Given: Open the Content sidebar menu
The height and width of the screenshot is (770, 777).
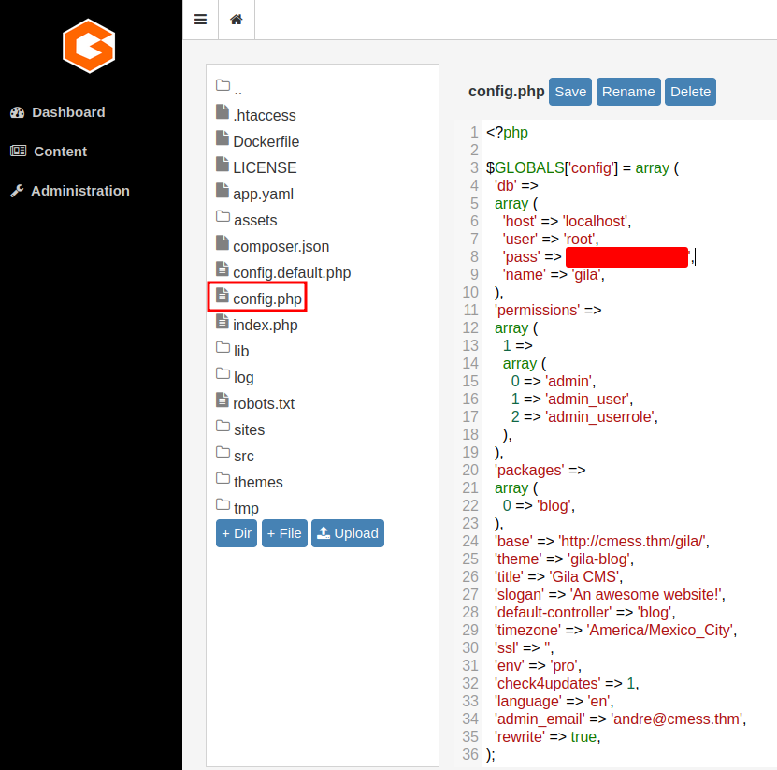Looking at the screenshot, I should coord(49,152).
